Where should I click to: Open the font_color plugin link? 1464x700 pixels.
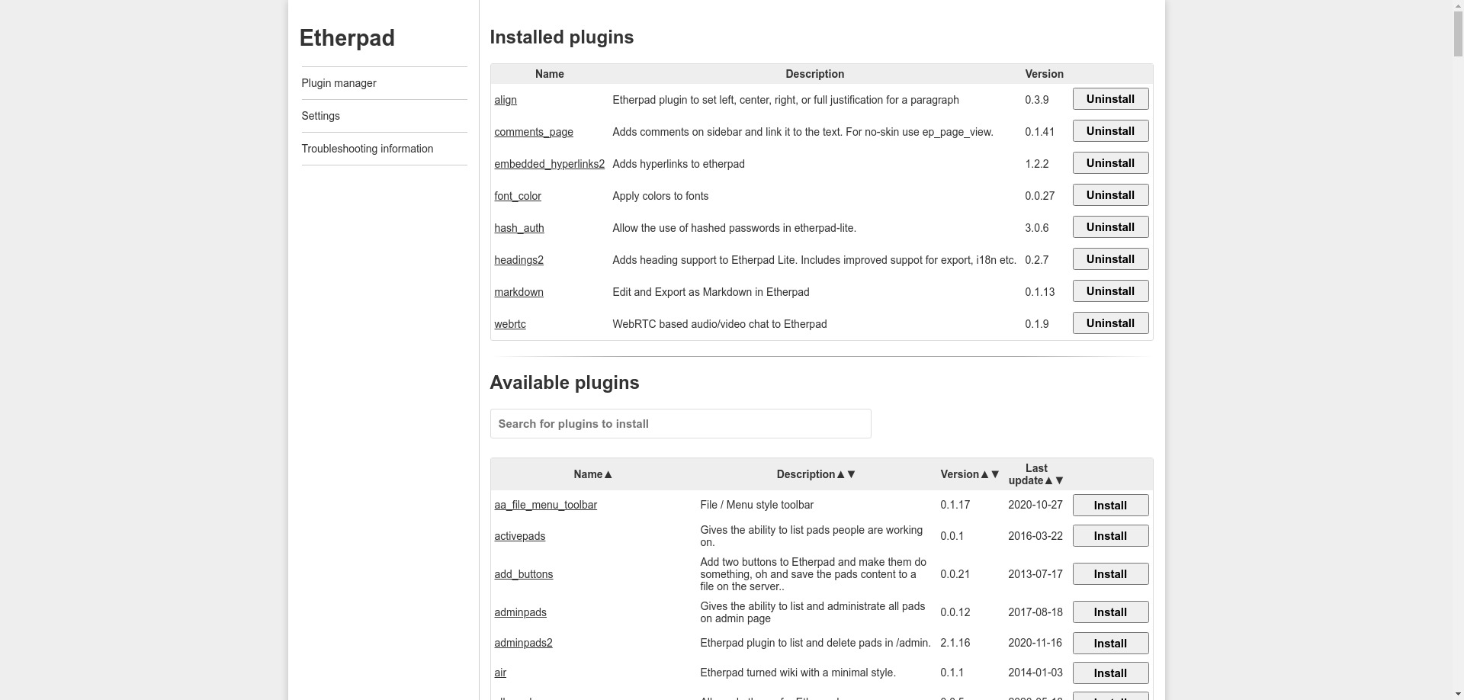pyautogui.click(x=517, y=196)
